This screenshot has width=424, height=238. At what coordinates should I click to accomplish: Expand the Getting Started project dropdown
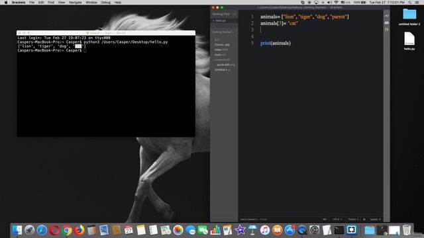(223, 32)
